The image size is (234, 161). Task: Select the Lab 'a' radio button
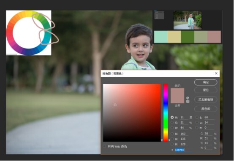pyautogui.click(x=197, y=123)
